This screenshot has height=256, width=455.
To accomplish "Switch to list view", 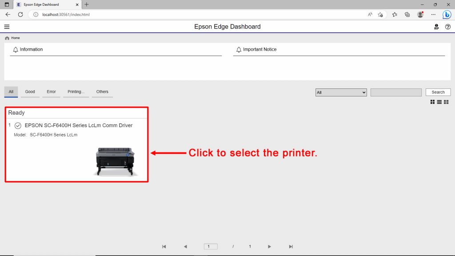I will point(439,102).
